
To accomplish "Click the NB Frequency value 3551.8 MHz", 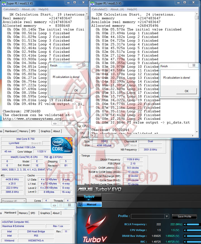I will click(150, 150).
